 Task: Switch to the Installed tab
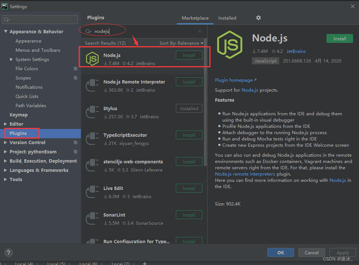tap(227, 18)
